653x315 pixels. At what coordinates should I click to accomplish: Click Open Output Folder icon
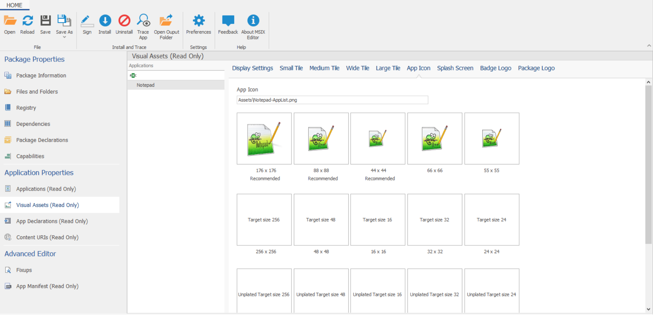point(166,20)
